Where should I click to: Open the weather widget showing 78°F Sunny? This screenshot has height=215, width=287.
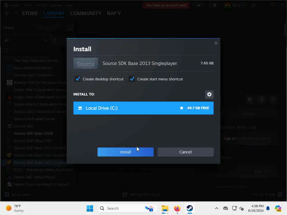(x=15, y=208)
